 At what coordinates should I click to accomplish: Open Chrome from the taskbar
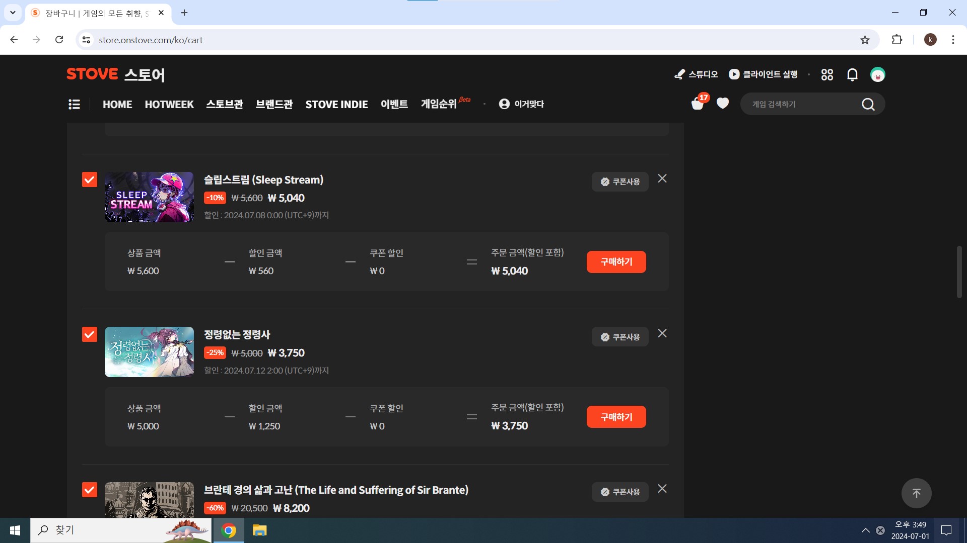pyautogui.click(x=229, y=530)
